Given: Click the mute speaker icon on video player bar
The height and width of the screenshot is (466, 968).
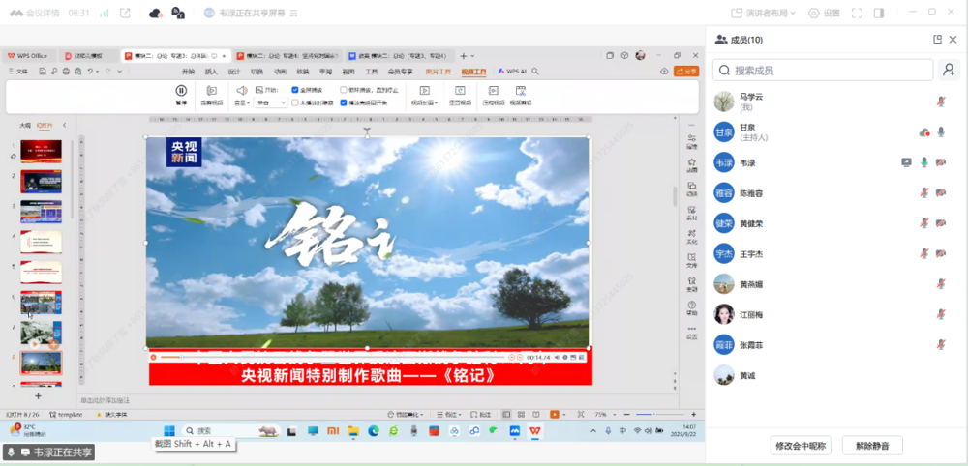Looking at the screenshot, I should (x=557, y=358).
